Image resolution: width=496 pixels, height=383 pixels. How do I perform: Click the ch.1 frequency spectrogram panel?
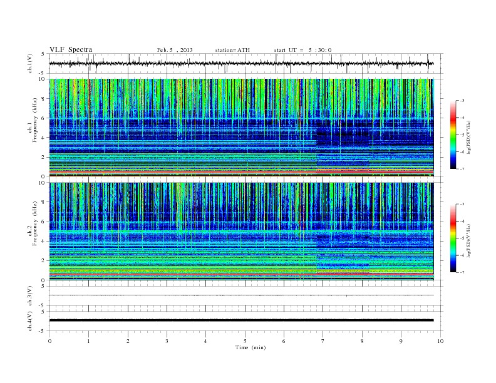coord(242,128)
